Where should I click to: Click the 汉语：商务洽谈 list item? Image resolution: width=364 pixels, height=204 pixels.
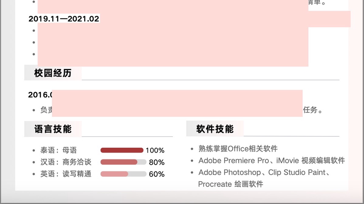(66, 162)
